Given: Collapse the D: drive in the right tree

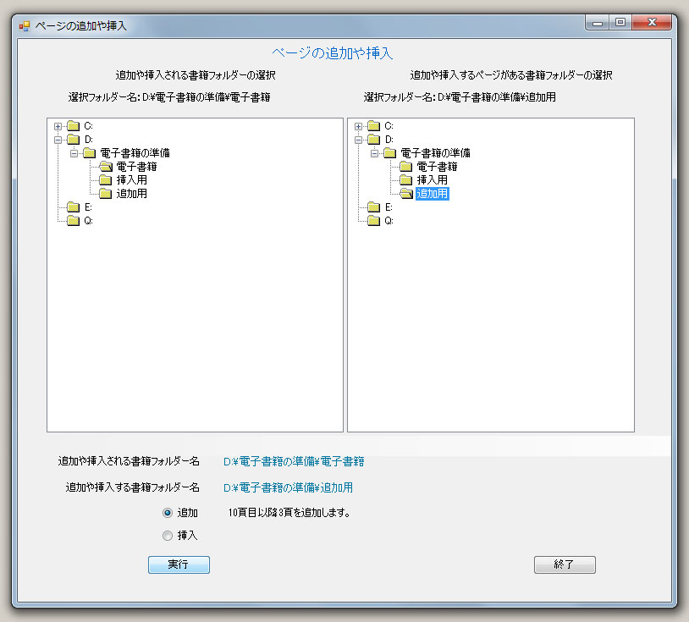Looking at the screenshot, I should (x=359, y=140).
